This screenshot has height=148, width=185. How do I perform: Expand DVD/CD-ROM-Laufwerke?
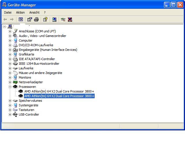[10, 45]
